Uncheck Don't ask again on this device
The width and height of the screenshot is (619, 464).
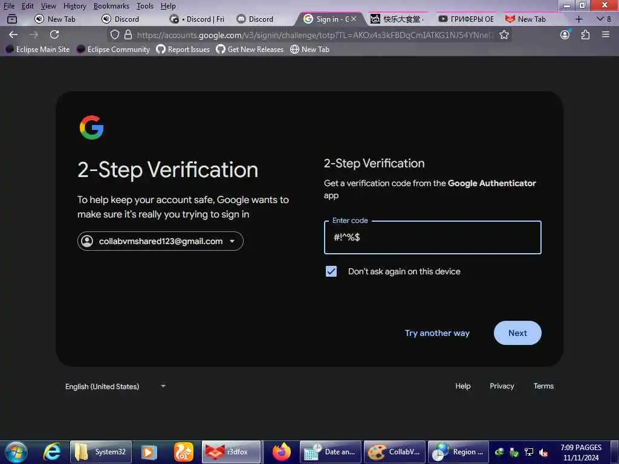click(x=331, y=271)
